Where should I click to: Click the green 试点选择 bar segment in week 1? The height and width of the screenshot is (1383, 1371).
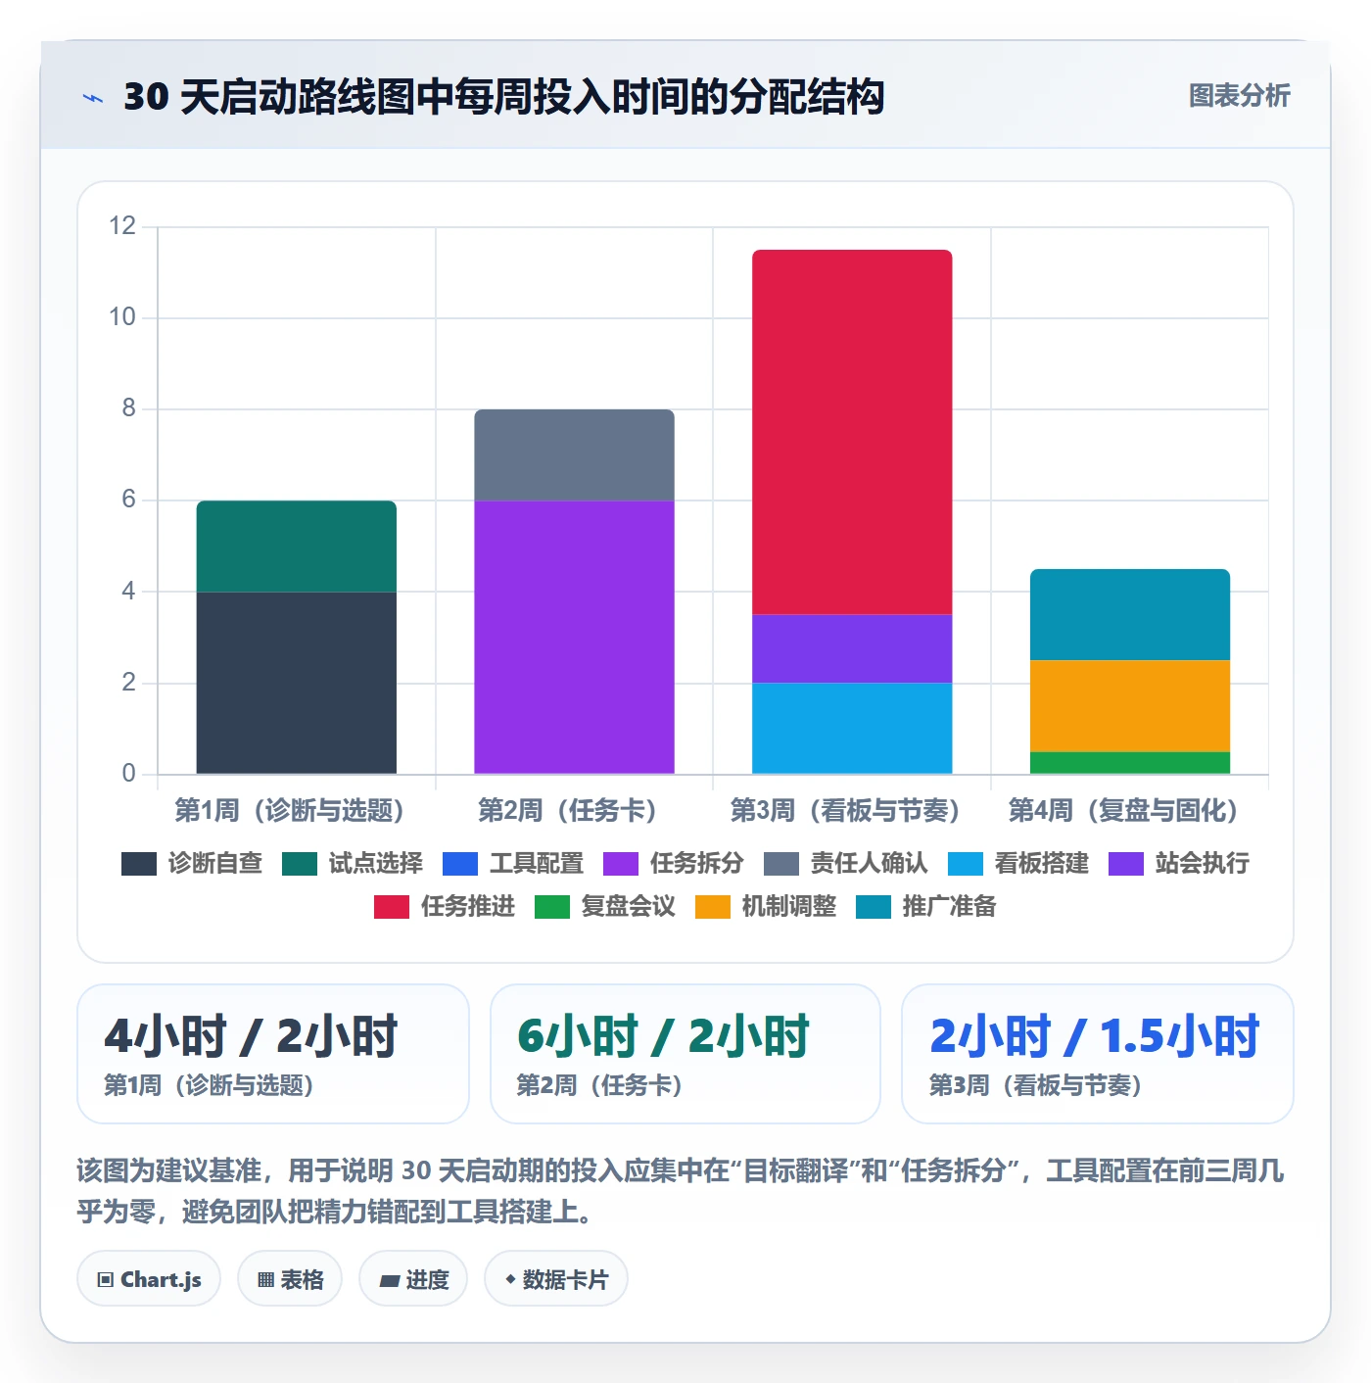coord(297,547)
